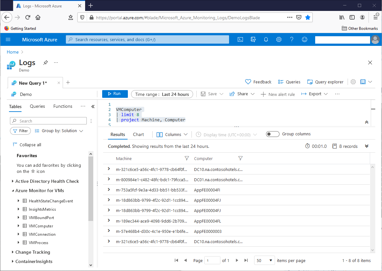This screenshot has width=382, height=271.
Task: Change the Time range: Last 24 hours
Action: (162, 94)
